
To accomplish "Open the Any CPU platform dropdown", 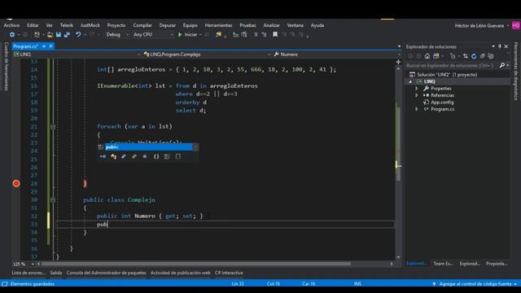I will [153, 34].
